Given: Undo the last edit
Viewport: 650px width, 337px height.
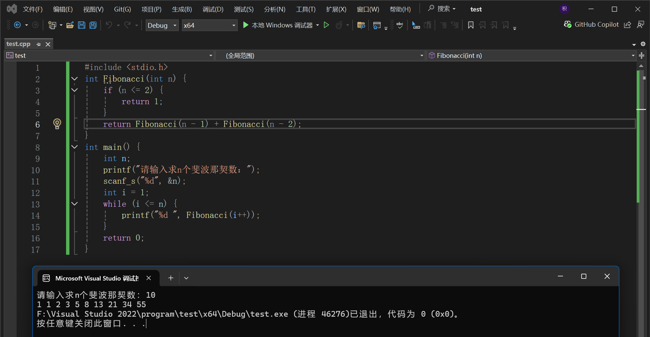Looking at the screenshot, I should [x=109, y=25].
